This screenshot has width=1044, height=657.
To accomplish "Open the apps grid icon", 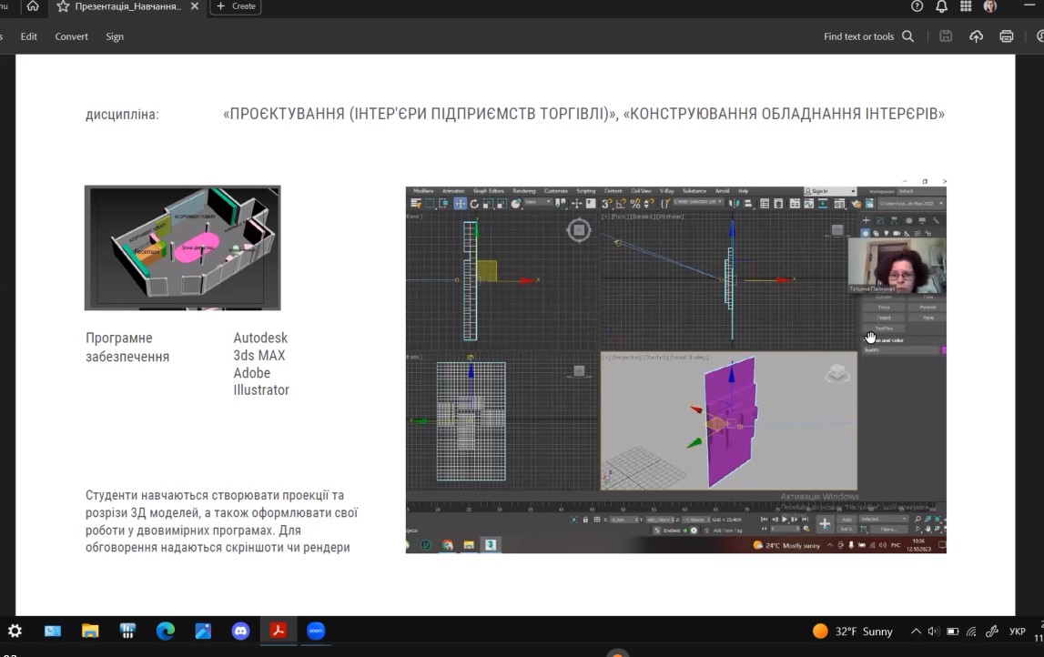I will [x=966, y=6].
